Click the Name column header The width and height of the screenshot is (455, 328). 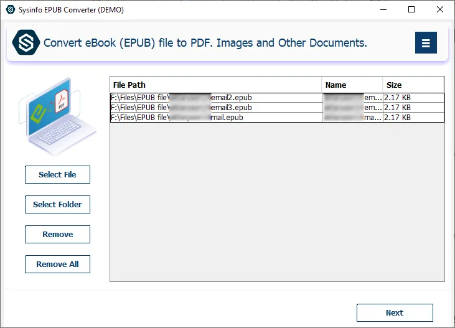352,85
